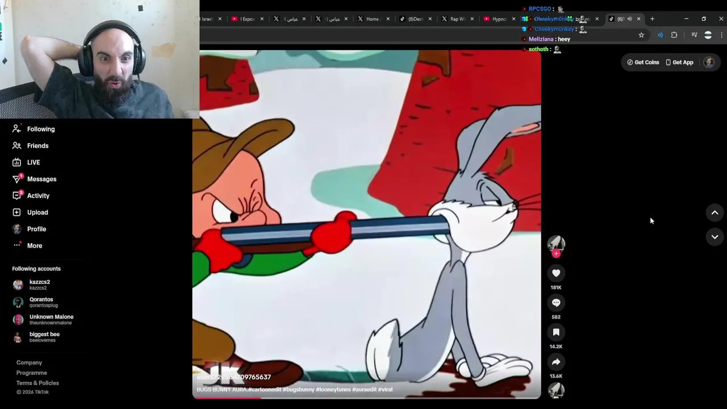The image size is (727, 409).
Task: Open the Activity notifications
Action: tap(31, 195)
